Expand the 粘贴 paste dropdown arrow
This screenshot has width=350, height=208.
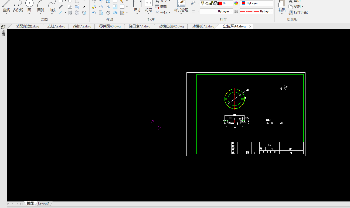coord(282,14)
